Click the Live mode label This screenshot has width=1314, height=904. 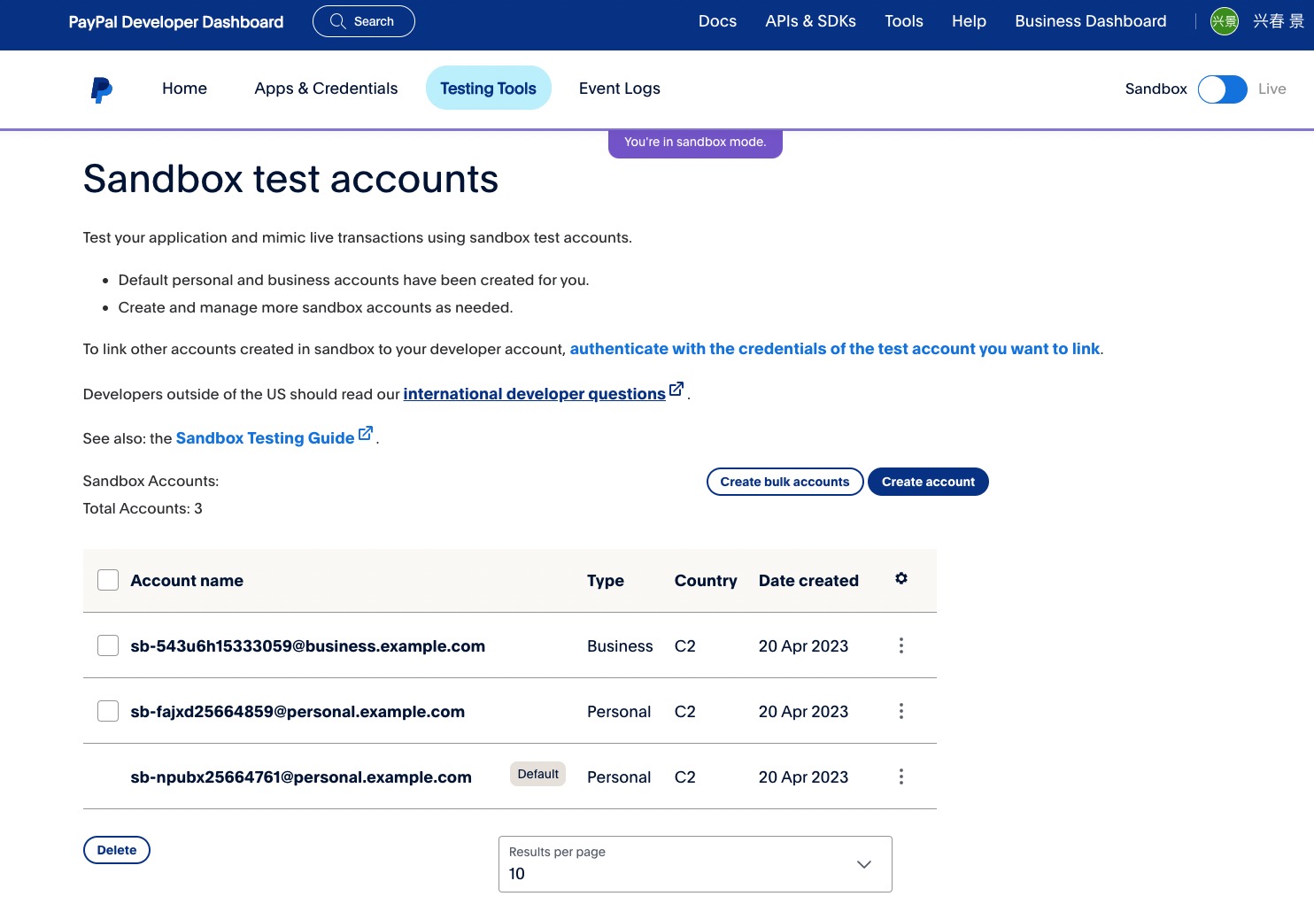(1271, 89)
